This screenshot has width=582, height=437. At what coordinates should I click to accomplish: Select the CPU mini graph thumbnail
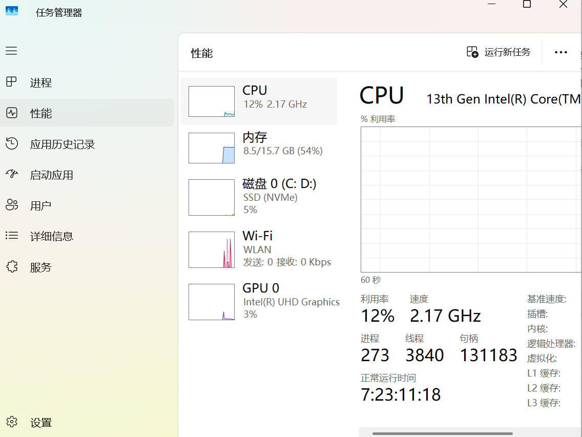pyautogui.click(x=212, y=101)
